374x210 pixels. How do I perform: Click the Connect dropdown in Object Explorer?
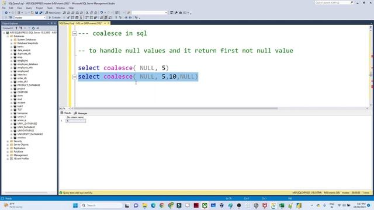click(x=8, y=28)
